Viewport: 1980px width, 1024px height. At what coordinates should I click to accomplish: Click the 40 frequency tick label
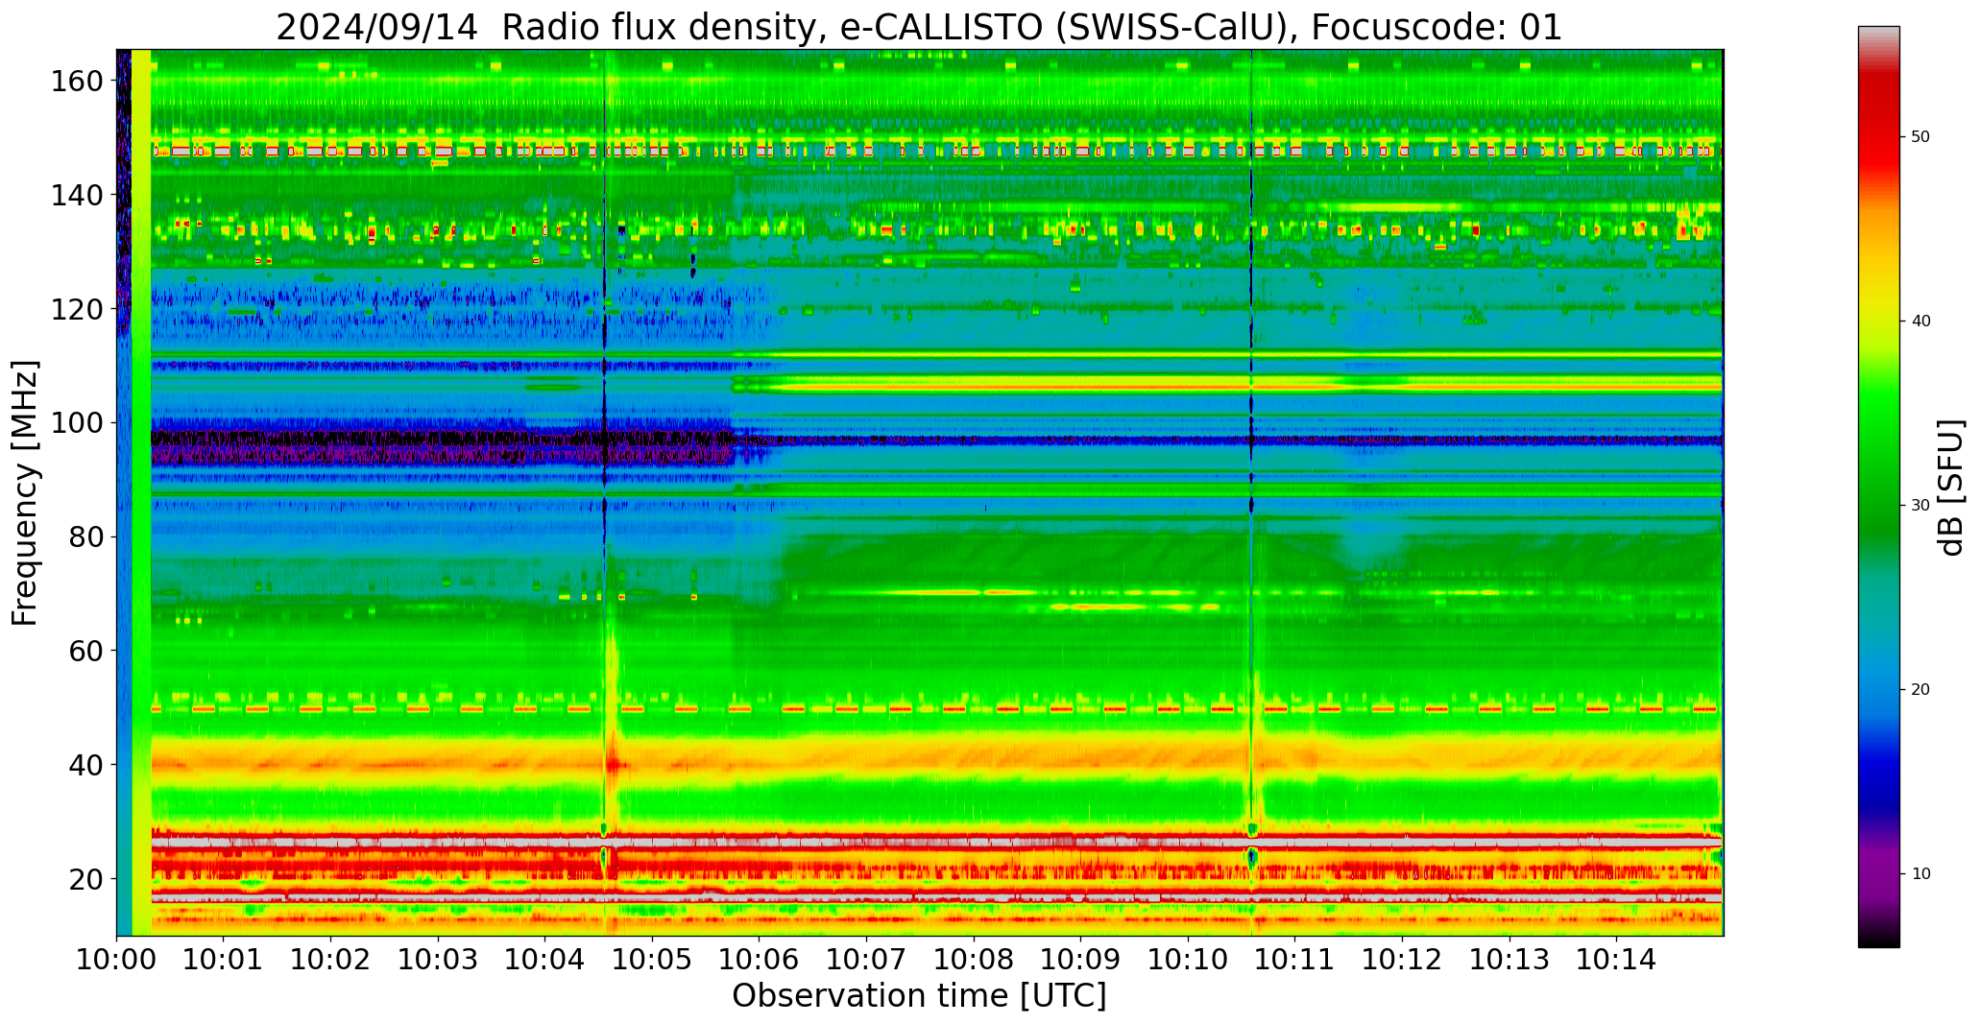point(86,765)
